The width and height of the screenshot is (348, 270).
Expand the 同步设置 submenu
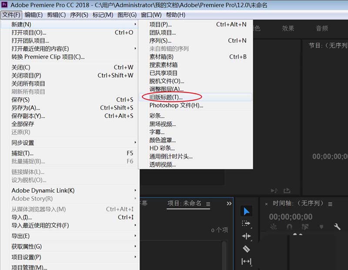point(70,143)
